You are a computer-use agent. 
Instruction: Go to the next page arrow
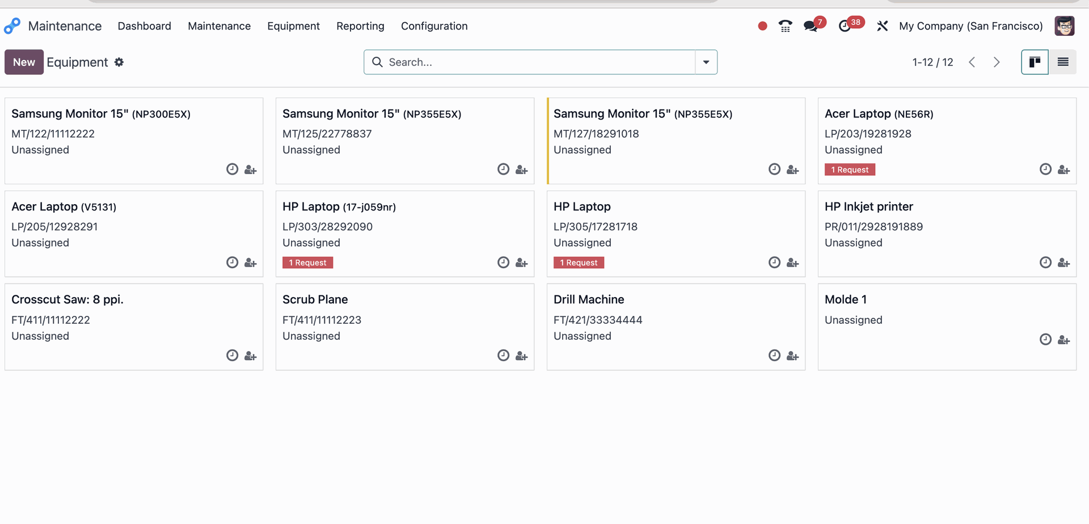(x=997, y=62)
